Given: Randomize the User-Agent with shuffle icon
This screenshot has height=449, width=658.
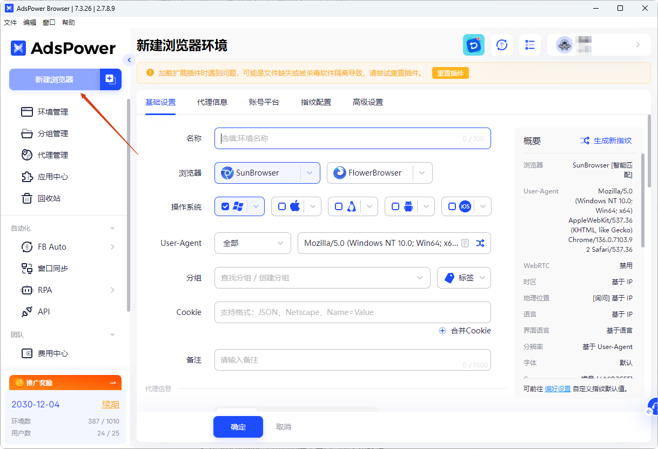Looking at the screenshot, I should tap(480, 243).
